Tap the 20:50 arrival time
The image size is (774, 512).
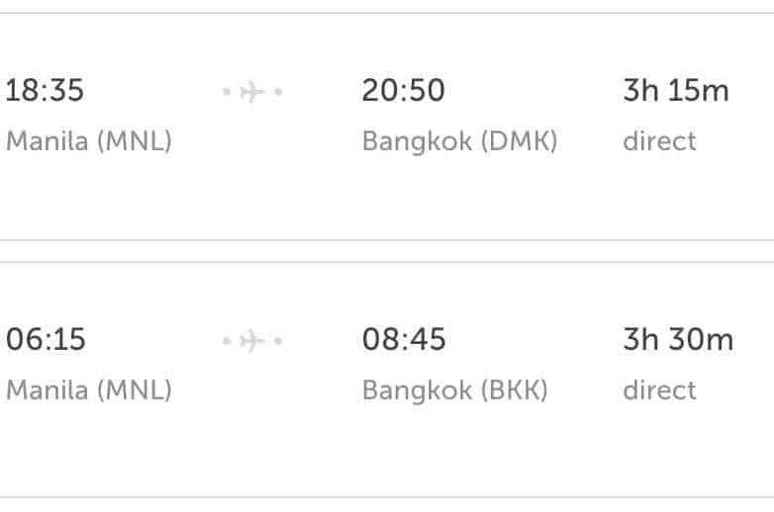click(x=404, y=91)
